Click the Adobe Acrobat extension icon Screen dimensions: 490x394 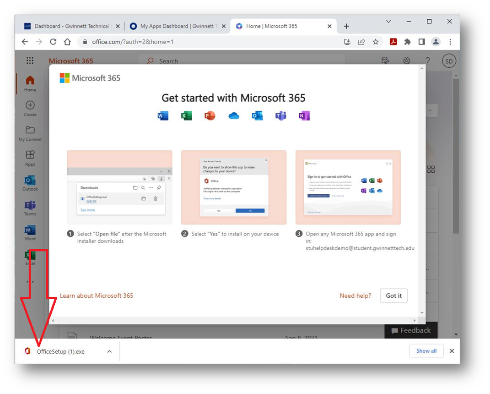[393, 42]
